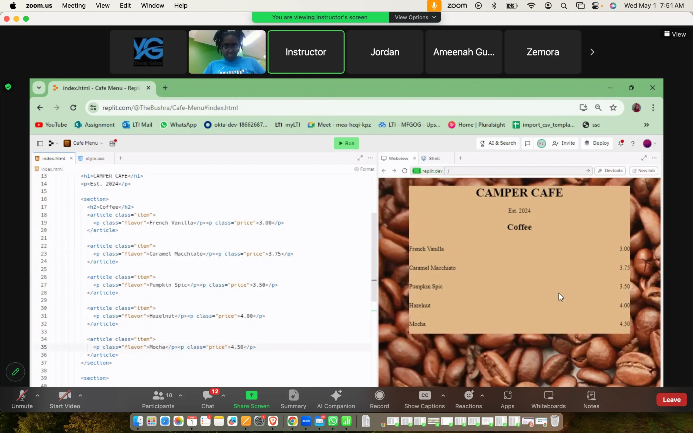Open the Zoom Apps panel
Image resolution: width=693 pixels, height=433 pixels.
point(507,399)
